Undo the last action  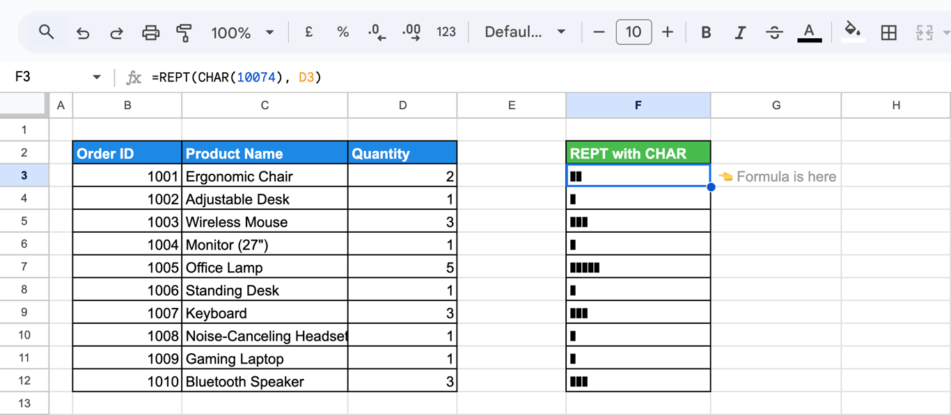(83, 33)
